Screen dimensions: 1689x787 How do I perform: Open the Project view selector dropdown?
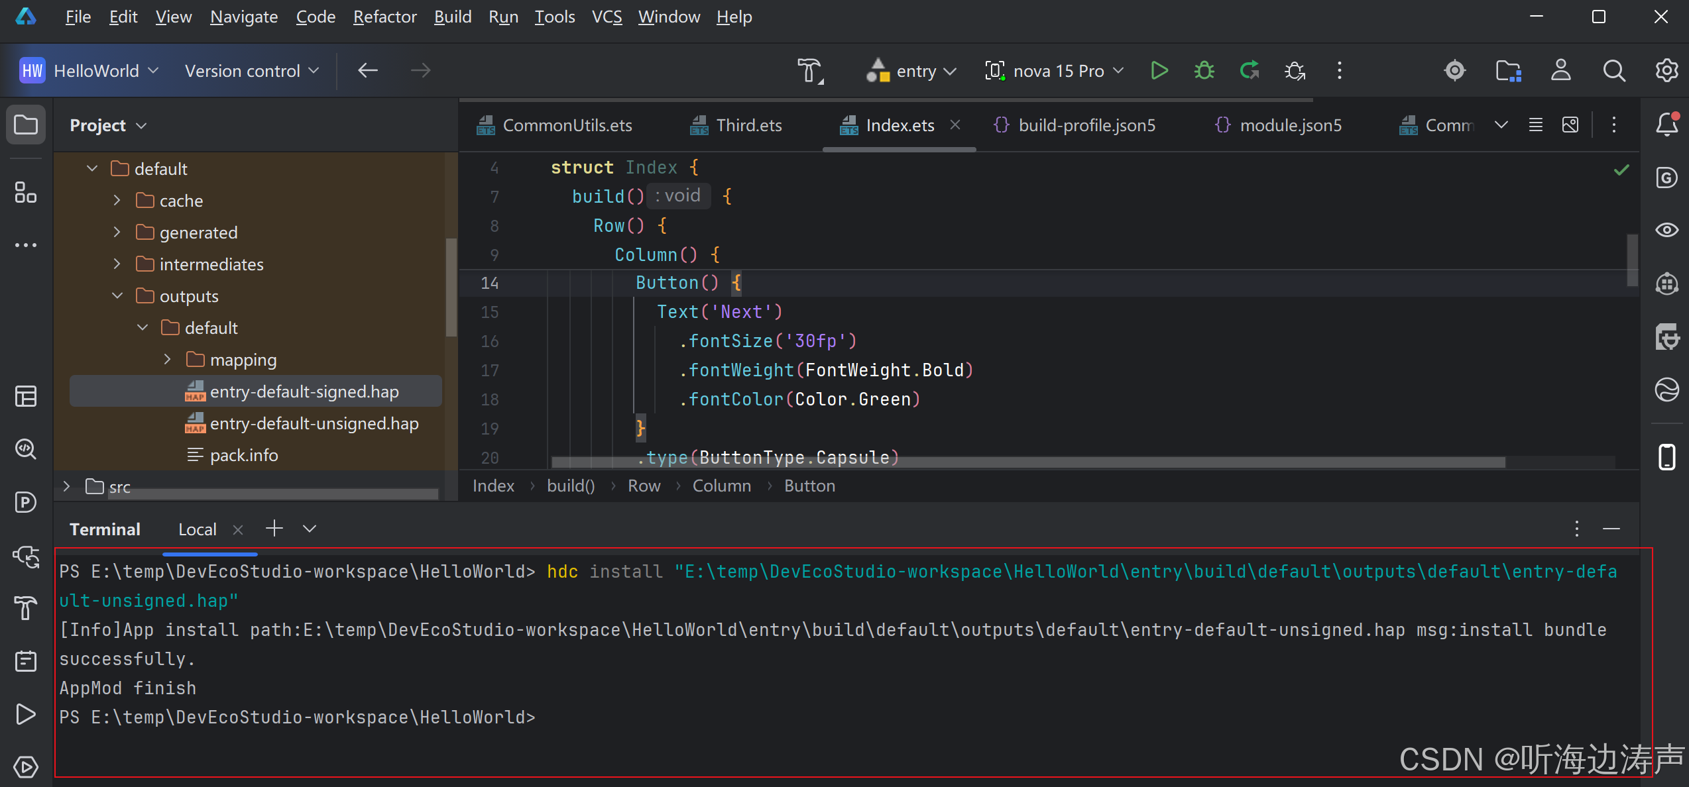point(108,125)
